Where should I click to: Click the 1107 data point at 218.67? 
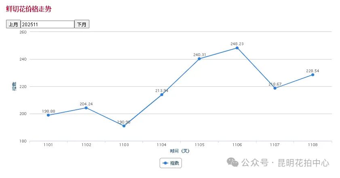275,88
